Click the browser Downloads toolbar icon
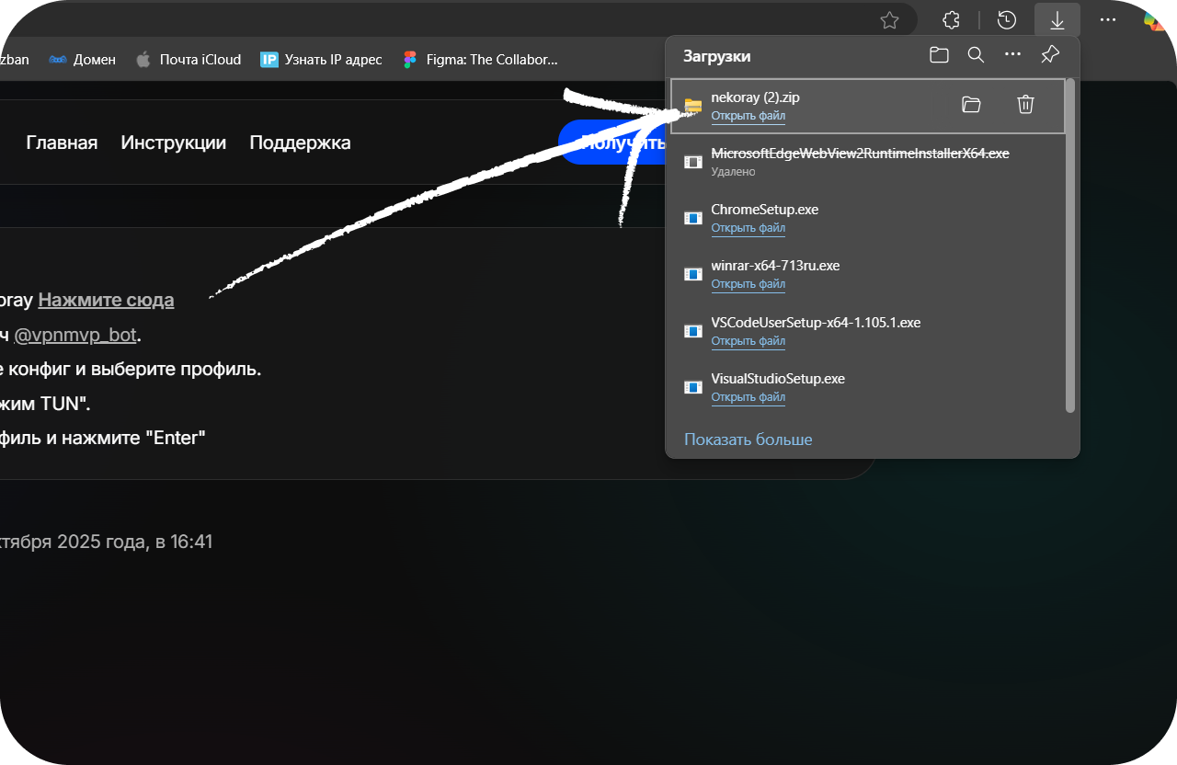 tap(1057, 19)
